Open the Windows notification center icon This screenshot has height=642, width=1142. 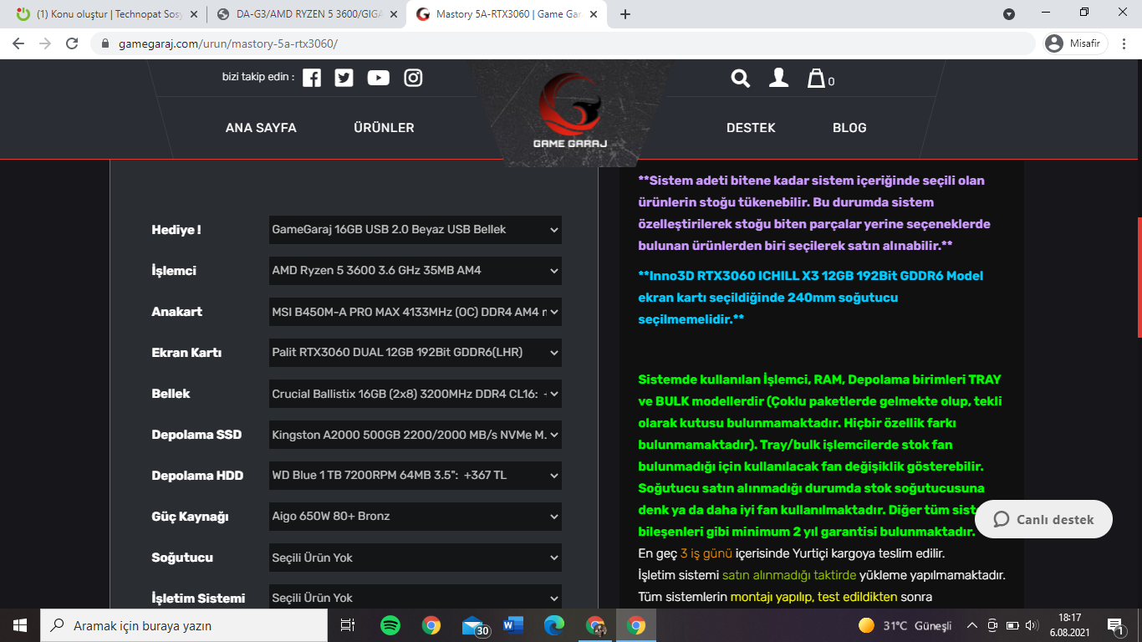coord(1114,625)
